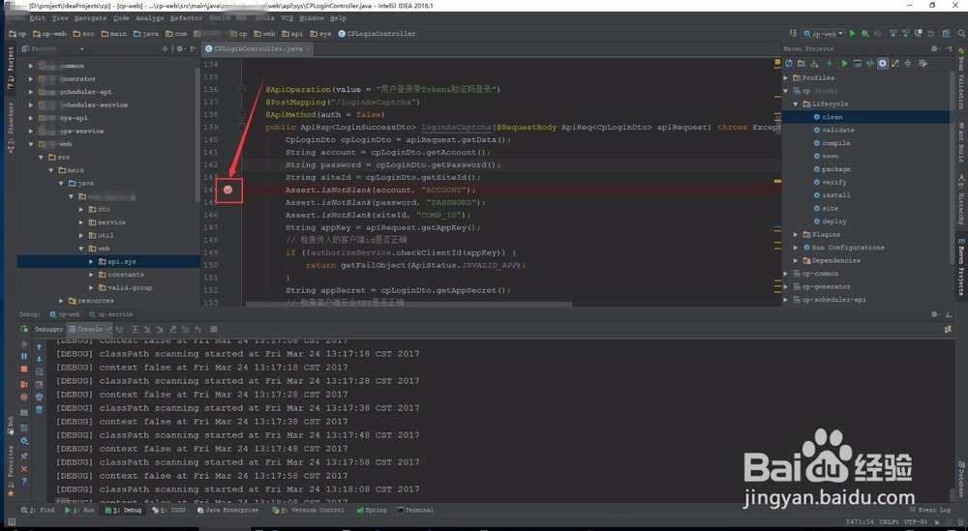Click the deploy lifecycle goal
This screenshot has height=531, width=968.
[834, 221]
